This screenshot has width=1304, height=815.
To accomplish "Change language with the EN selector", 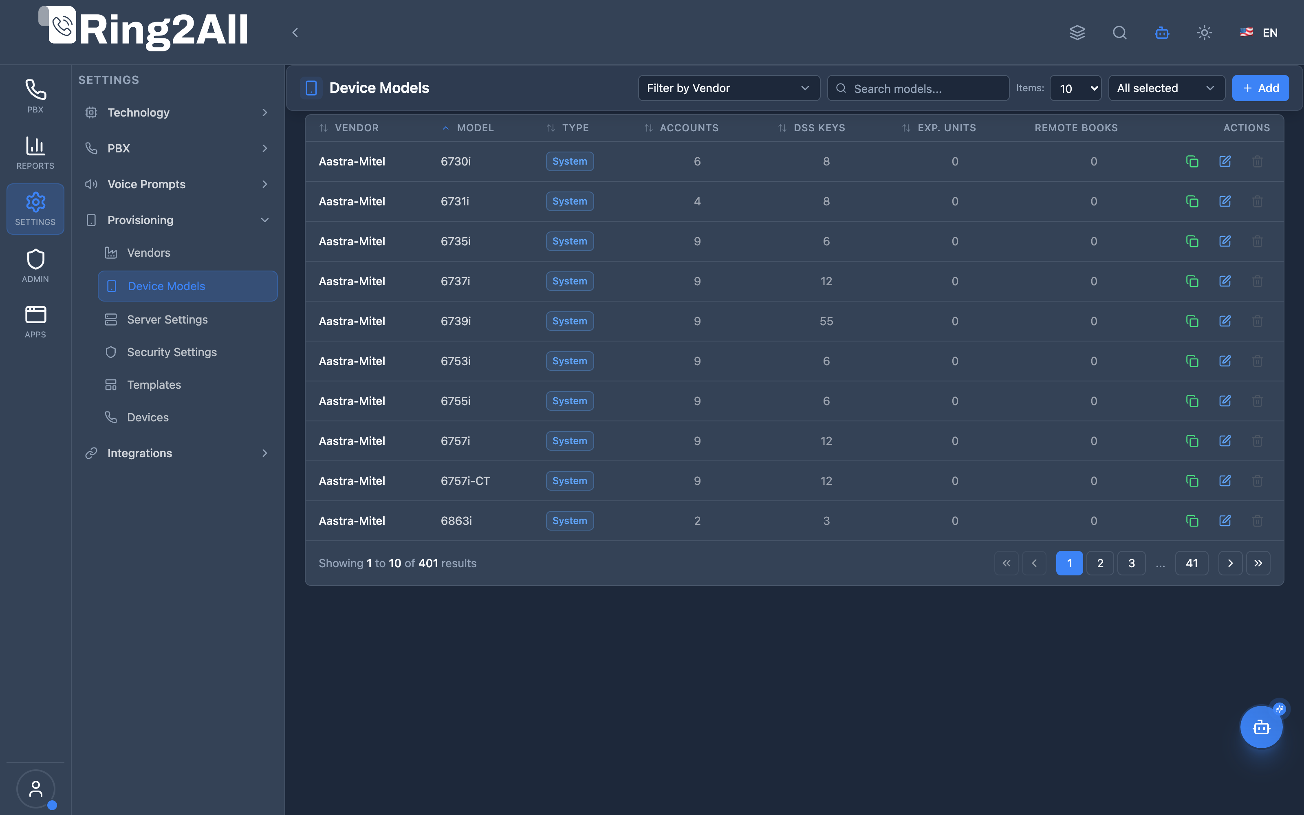I will pyautogui.click(x=1259, y=33).
